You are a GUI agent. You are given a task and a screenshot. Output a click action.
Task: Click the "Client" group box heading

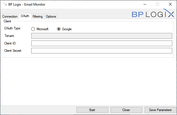click(7, 21)
